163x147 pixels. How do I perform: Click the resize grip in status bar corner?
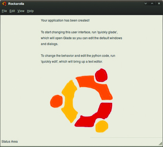(160, 143)
